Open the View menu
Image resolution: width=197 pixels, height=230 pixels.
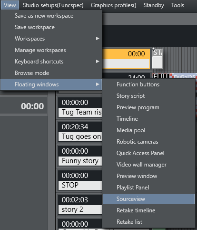click(x=10, y=5)
